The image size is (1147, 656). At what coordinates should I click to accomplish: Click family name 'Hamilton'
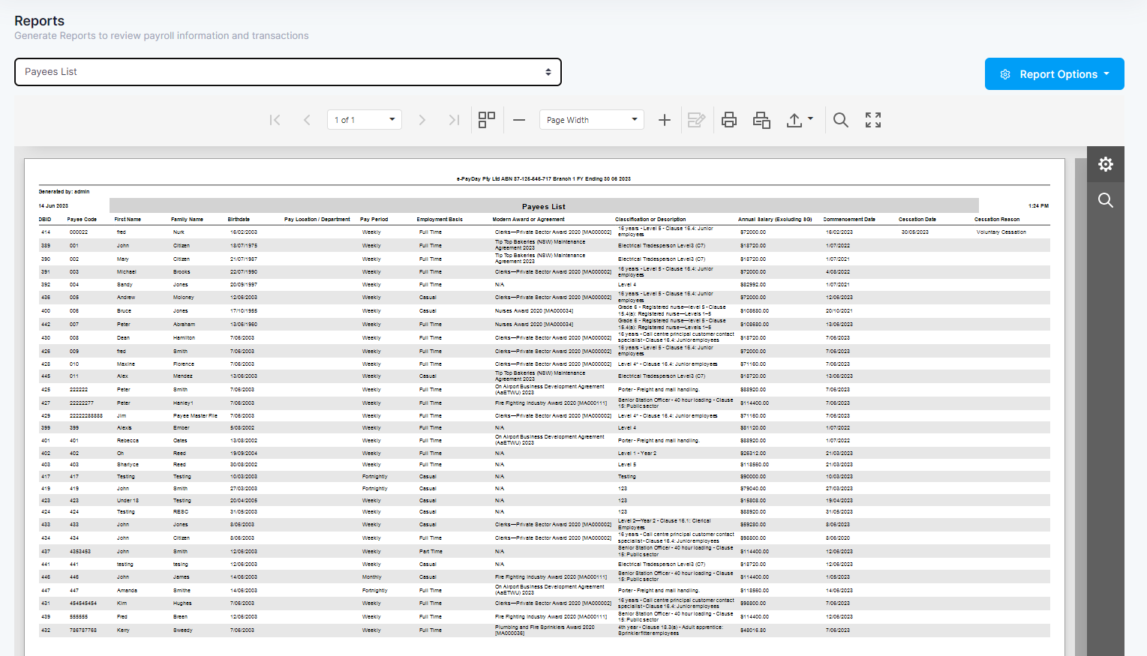[184, 338]
